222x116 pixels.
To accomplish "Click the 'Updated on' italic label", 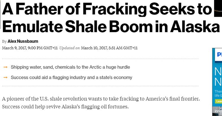I will pyautogui.click(x=70, y=48).
